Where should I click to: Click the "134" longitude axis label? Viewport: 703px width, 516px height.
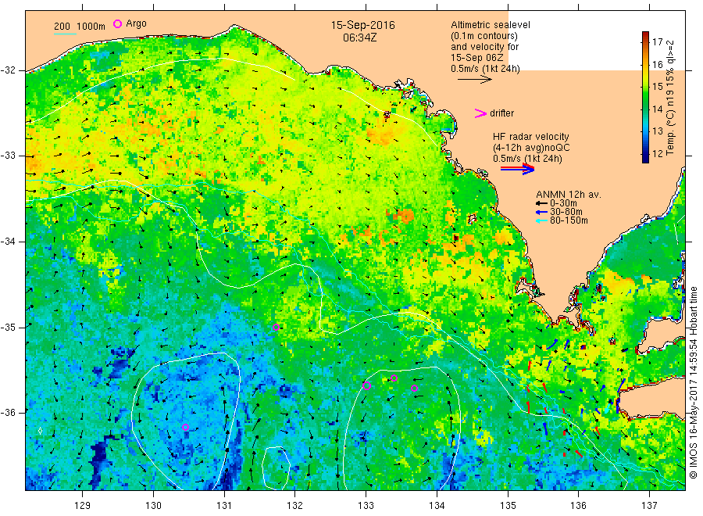(x=437, y=505)
